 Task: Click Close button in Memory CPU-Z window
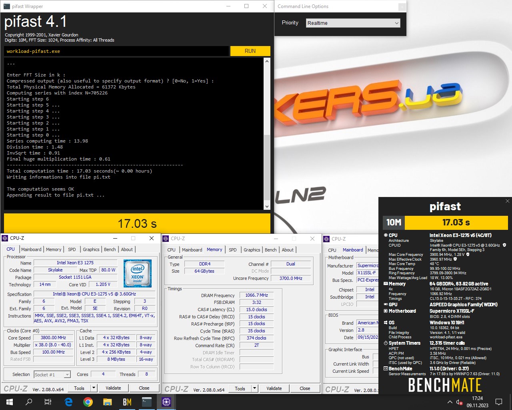305,388
